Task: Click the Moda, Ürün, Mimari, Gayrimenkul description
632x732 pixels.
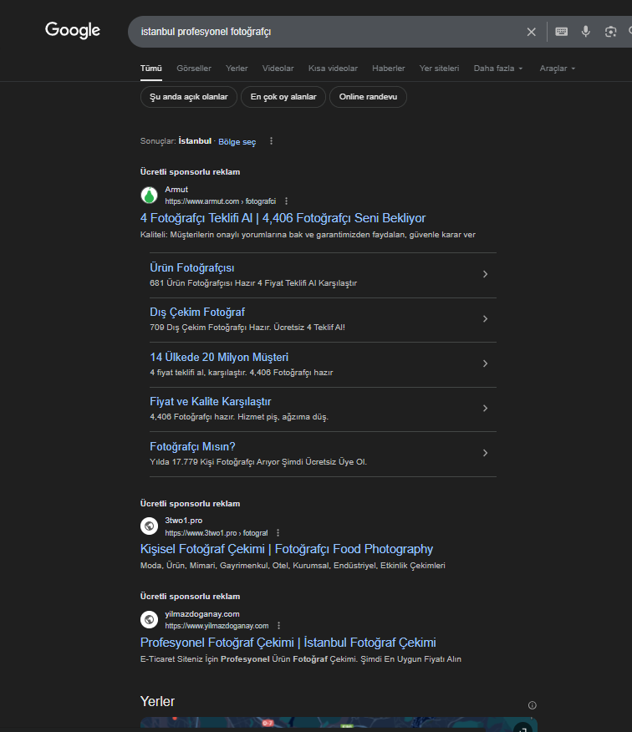Action: point(293,566)
